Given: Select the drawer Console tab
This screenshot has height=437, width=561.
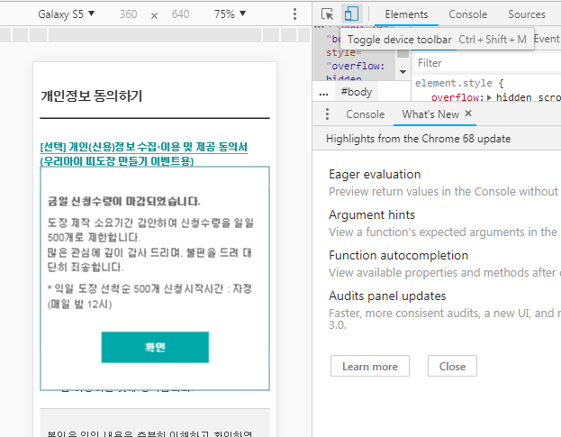Looking at the screenshot, I should tap(365, 114).
